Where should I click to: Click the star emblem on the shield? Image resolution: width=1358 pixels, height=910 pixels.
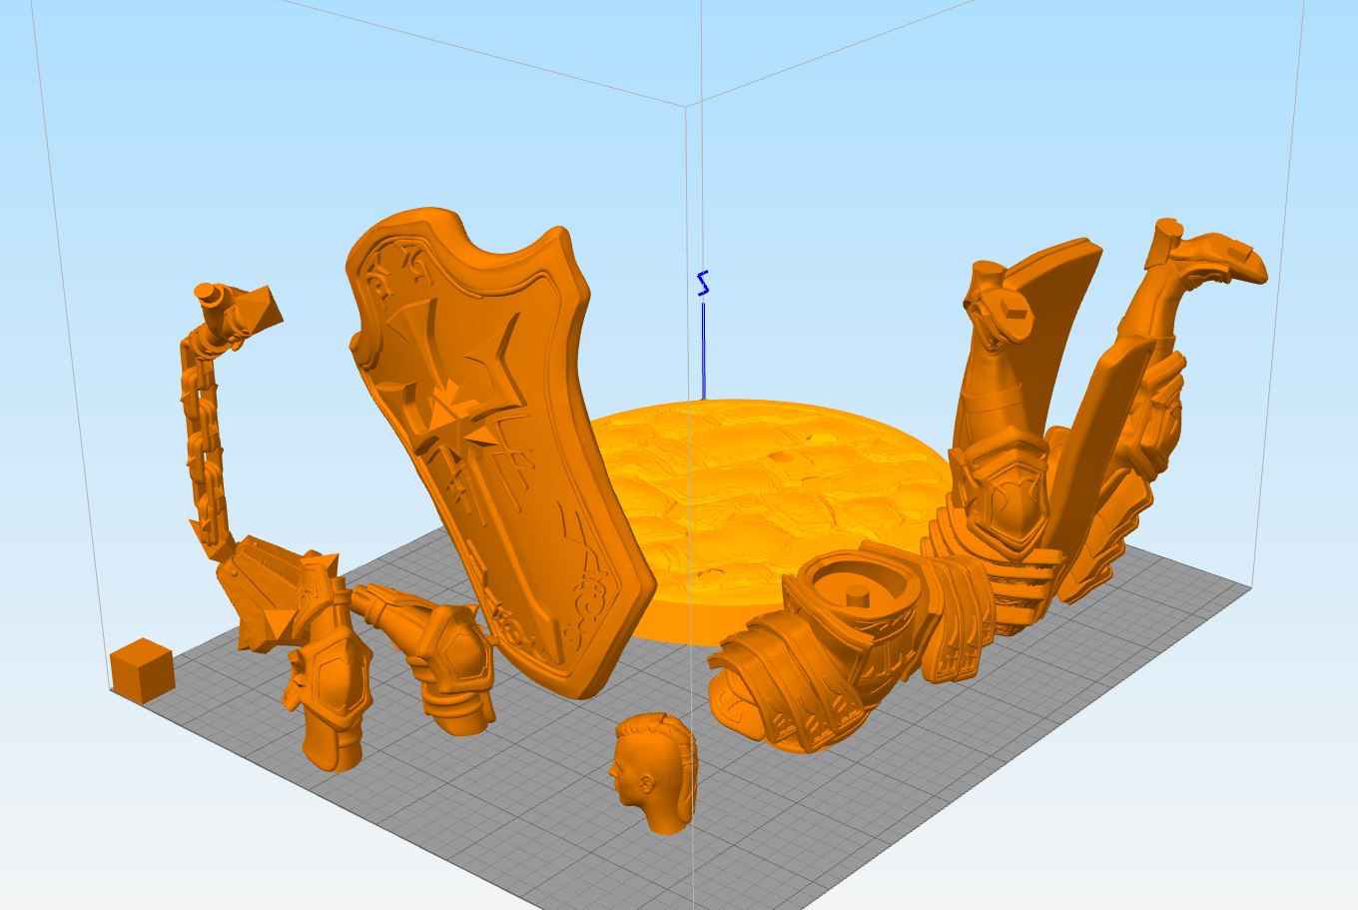(x=454, y=410)
